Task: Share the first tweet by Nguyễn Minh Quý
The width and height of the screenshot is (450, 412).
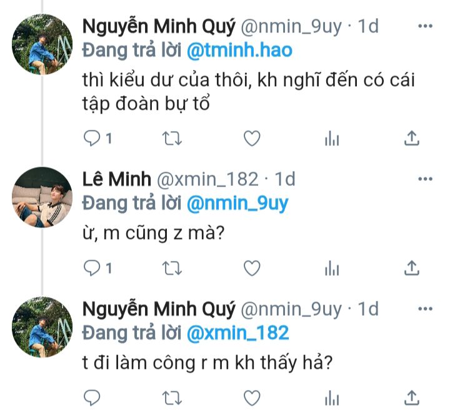Action: pyautogui.click(x=412, y=139)
